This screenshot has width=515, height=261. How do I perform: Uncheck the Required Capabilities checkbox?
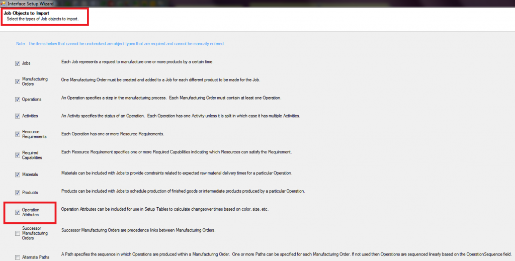tap(18, 155)
